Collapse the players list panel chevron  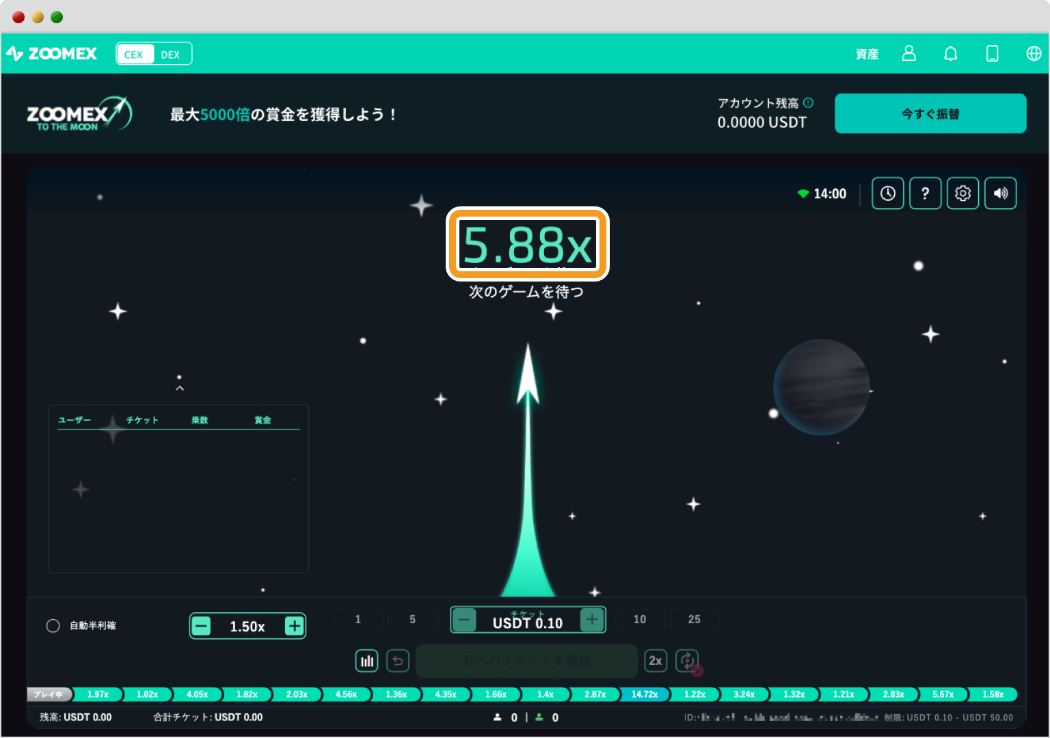180,387
